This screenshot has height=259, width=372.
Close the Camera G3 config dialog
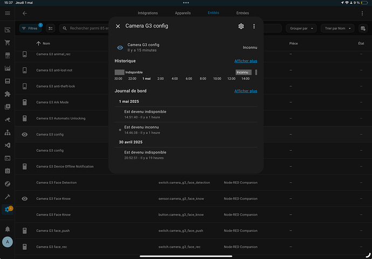[x=118, y=26]
